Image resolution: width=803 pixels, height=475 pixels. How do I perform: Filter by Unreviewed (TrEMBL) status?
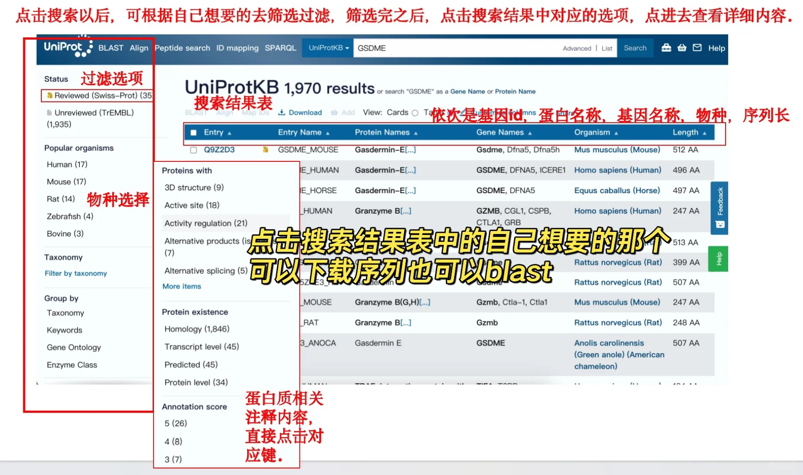[x=90, y=118]
